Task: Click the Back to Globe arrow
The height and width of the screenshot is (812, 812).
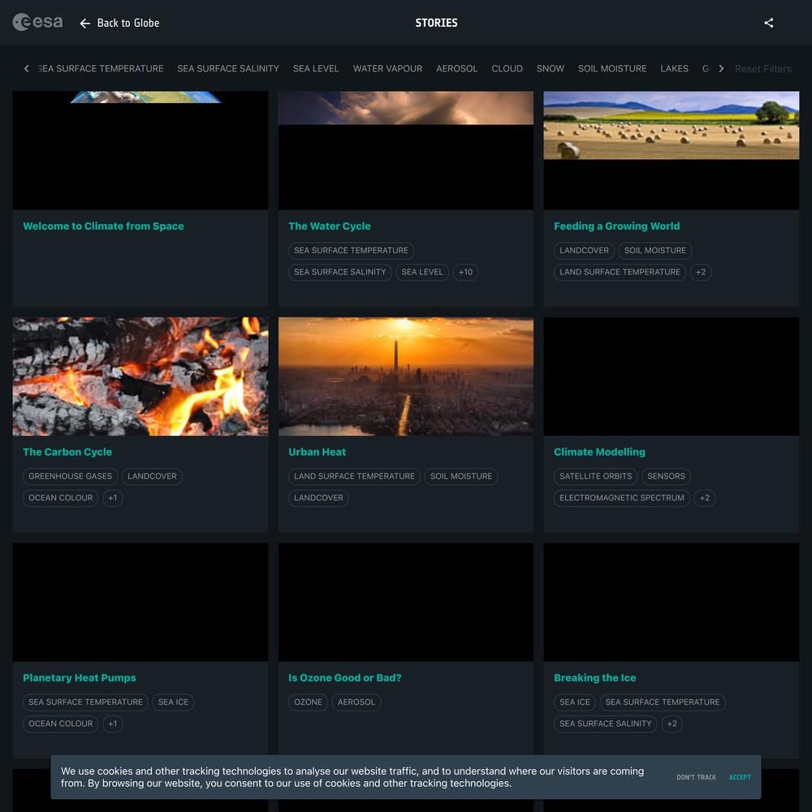Action: tap(85, 24)
